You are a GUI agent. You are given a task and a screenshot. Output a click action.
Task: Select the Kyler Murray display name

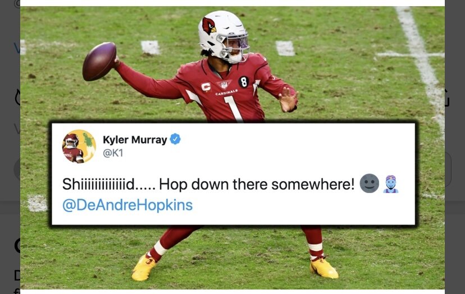point(135,139)
